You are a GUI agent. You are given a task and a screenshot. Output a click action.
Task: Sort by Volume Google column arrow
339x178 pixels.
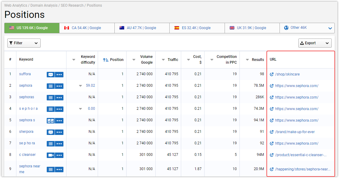point(134,60)
